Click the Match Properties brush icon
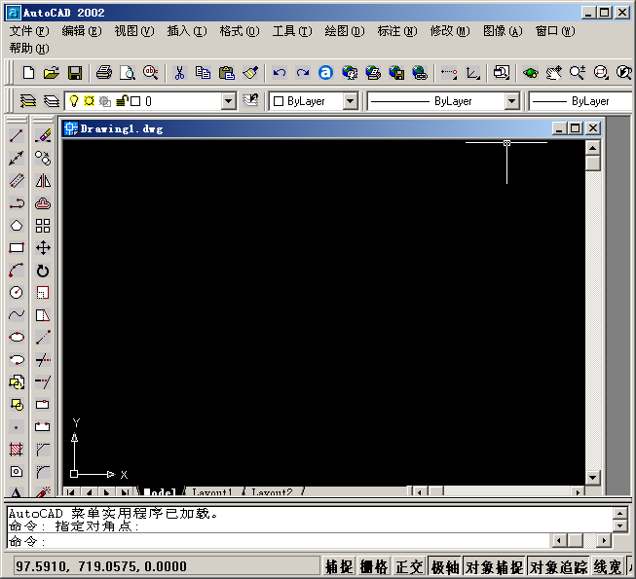 pyautogui.click(x=250, y=73)
